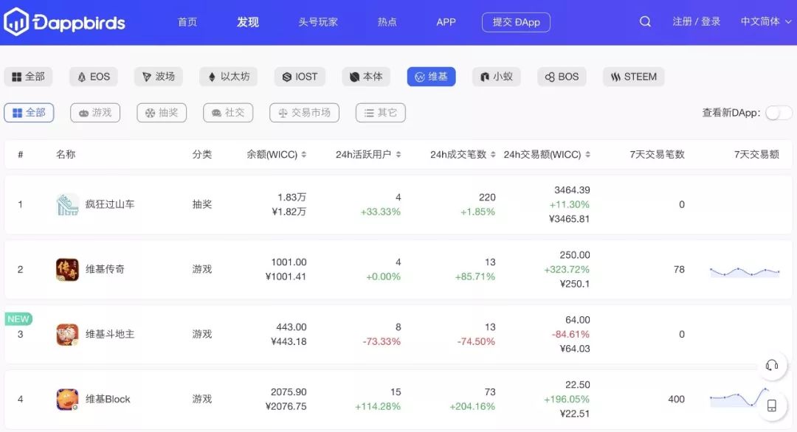Open 维基斗地主 DApp name

coord(110,335)
